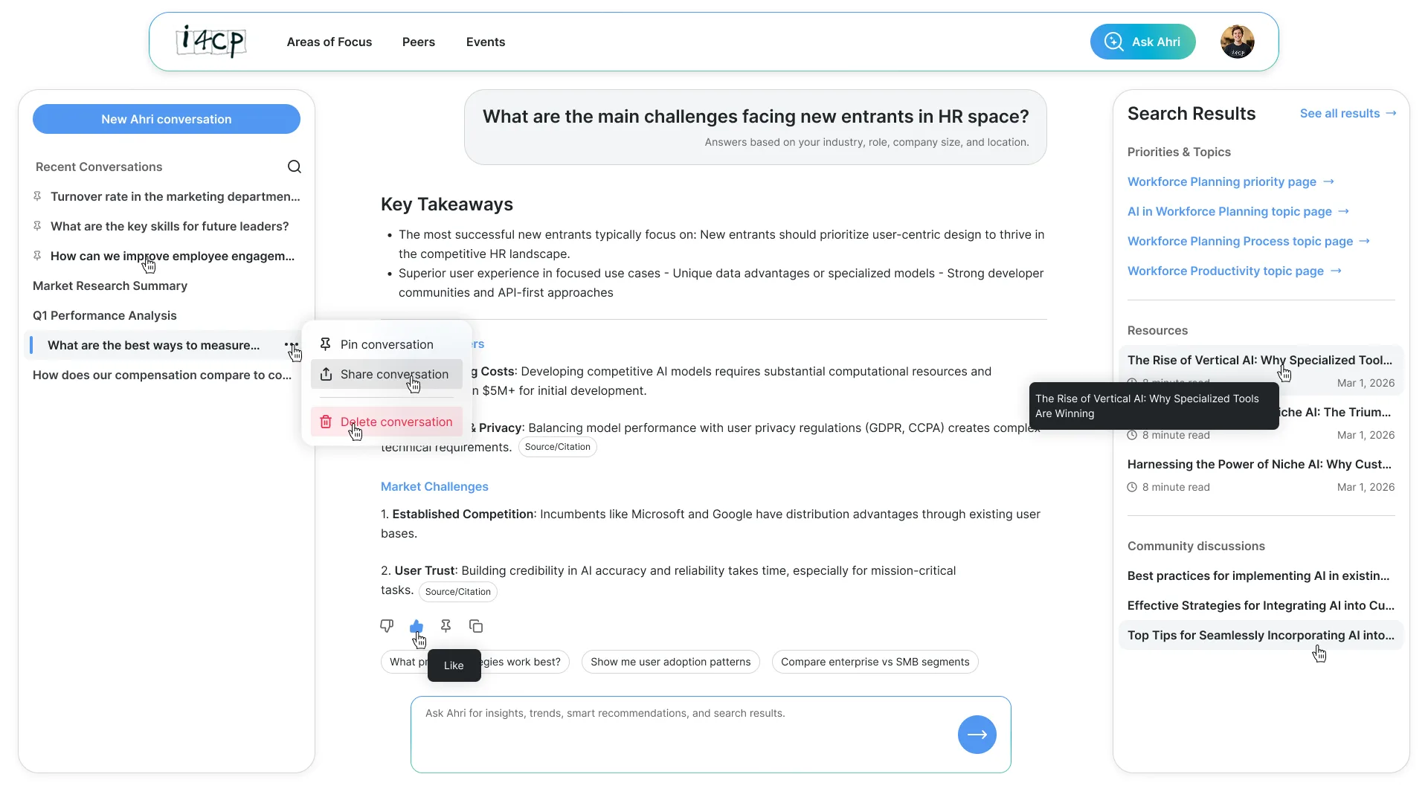
Task: Open Market Research Summary conversation
Action: coord(110,286)
